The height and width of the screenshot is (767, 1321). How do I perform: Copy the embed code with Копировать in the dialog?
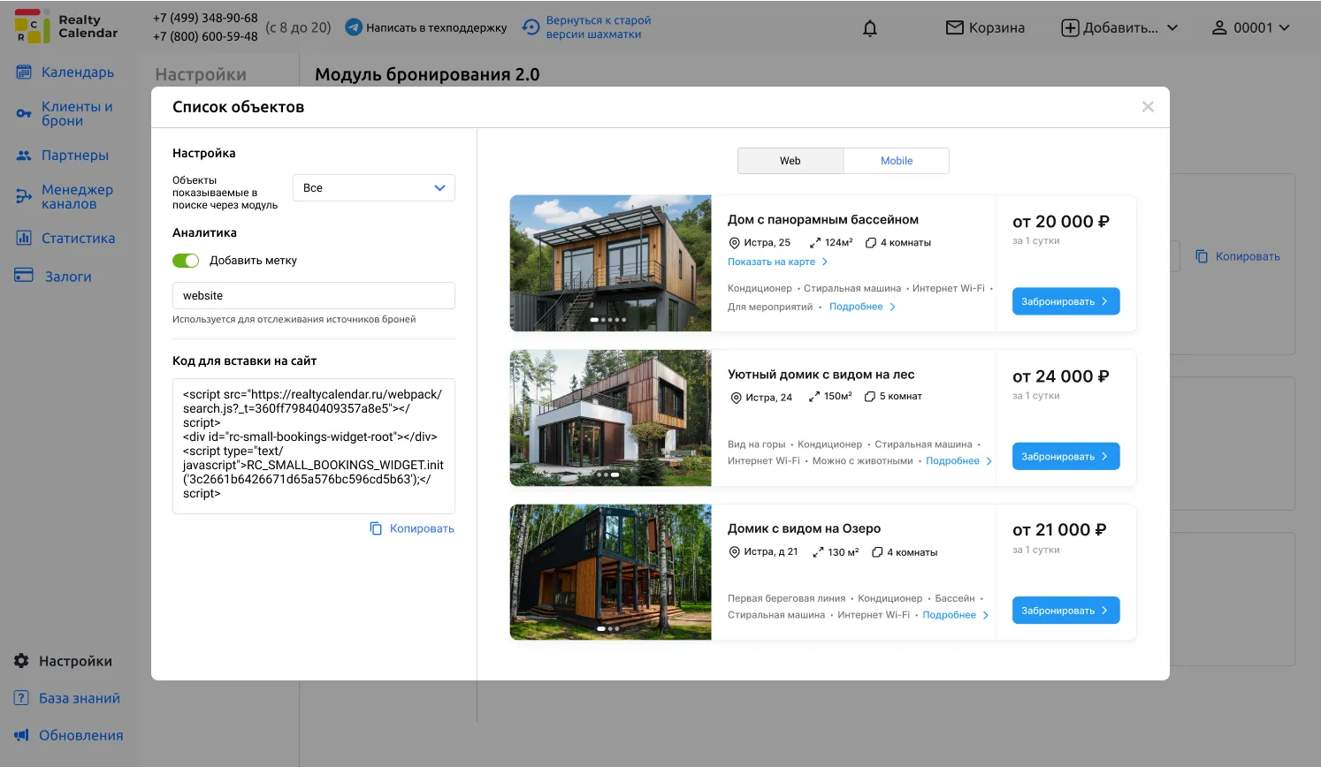[x=412, y=528]
